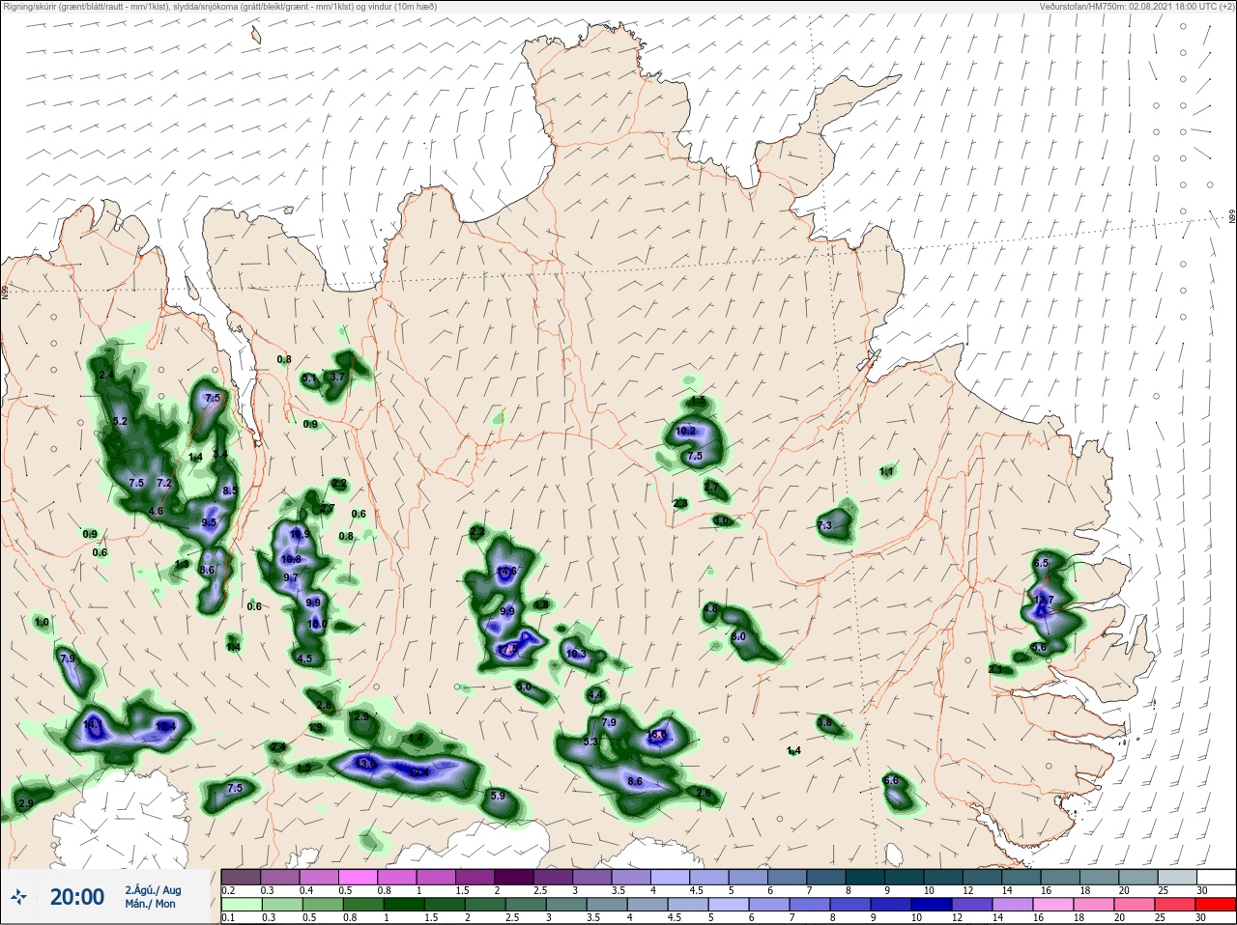Click the 8.5 precipitation value

tap(229, 491)
